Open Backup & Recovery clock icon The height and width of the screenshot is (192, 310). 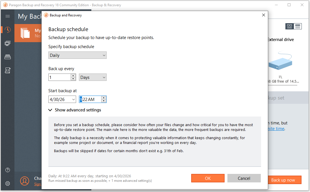point(8,30)
